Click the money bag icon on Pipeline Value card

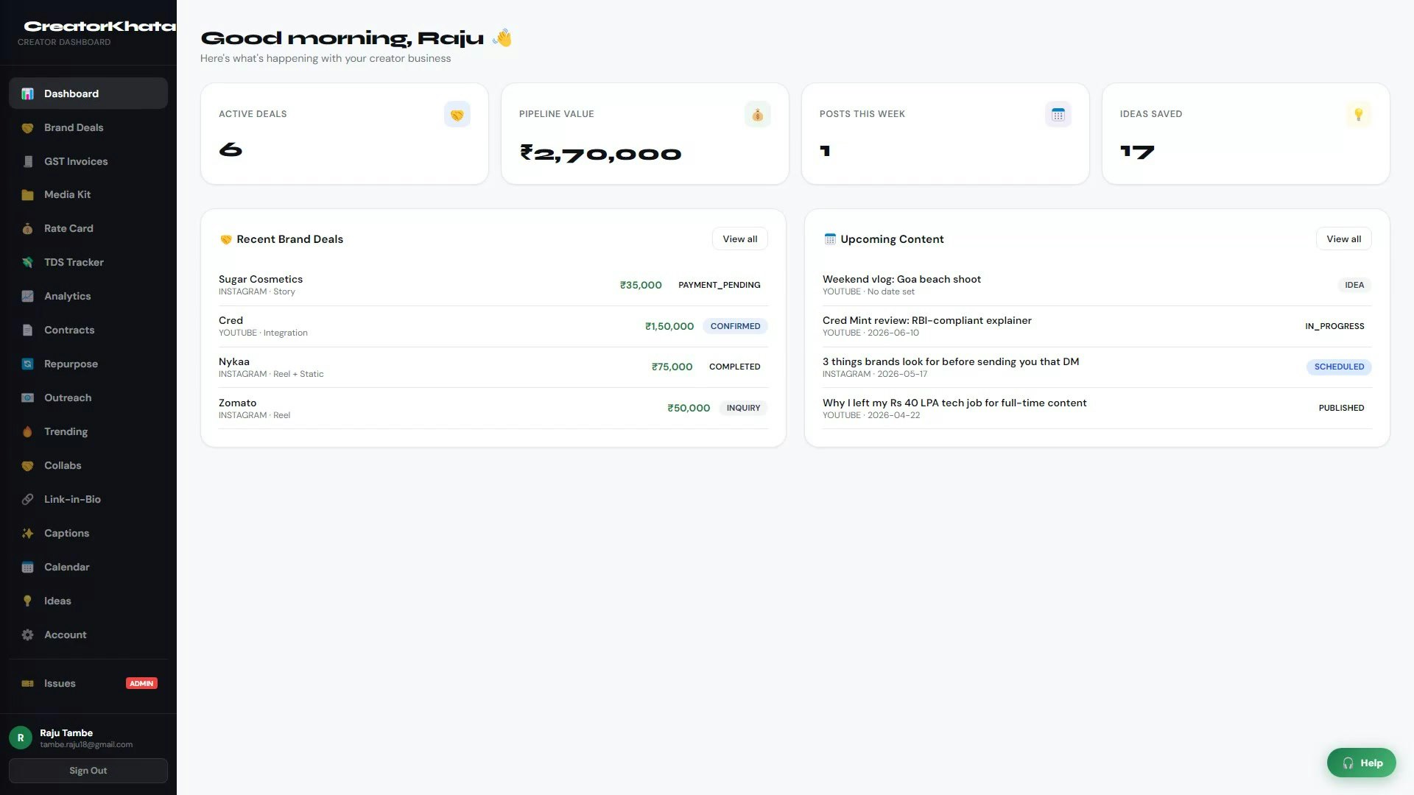[x=757, y=114]
